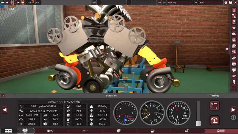
Task: Click the move arrows icon in right toolbar
Action: pyautogui.click(x=234, y=88)
